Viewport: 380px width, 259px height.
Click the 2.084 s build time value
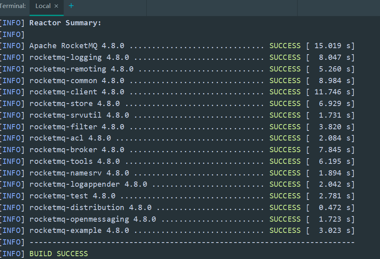coord(335,138)
